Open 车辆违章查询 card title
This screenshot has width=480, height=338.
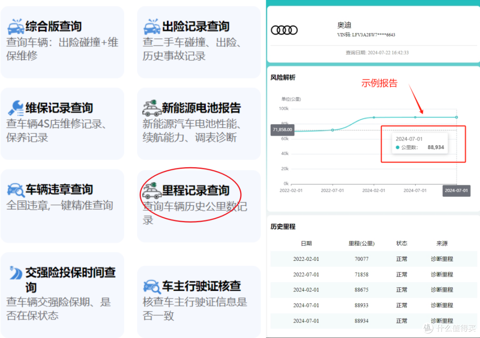coord(59,189)
